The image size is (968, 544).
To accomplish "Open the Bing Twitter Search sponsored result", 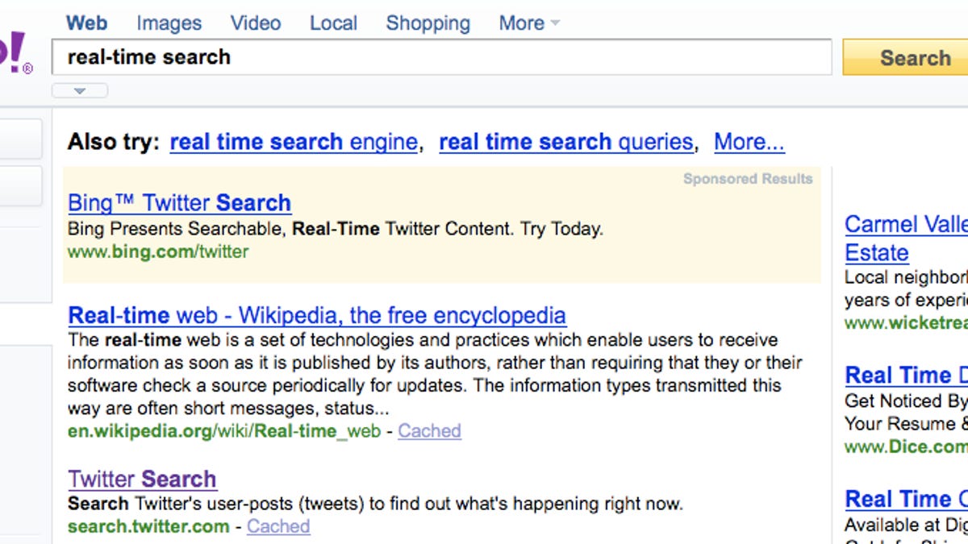I will 179,203.
